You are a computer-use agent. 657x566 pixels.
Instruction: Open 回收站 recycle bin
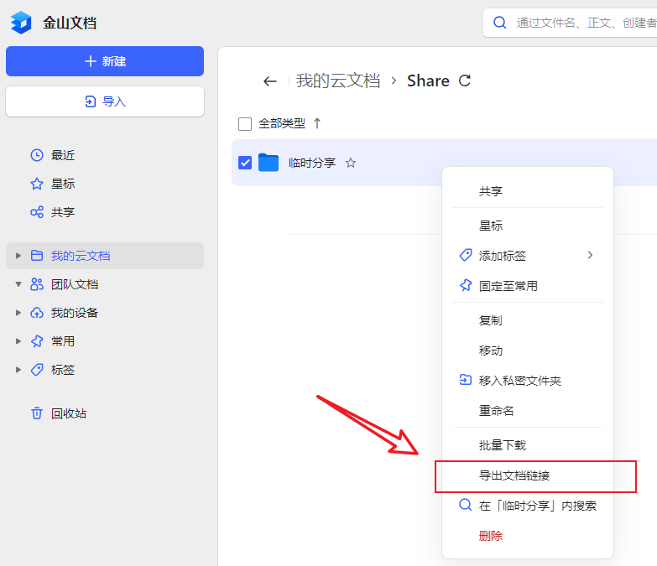click(x=68, y=413)
